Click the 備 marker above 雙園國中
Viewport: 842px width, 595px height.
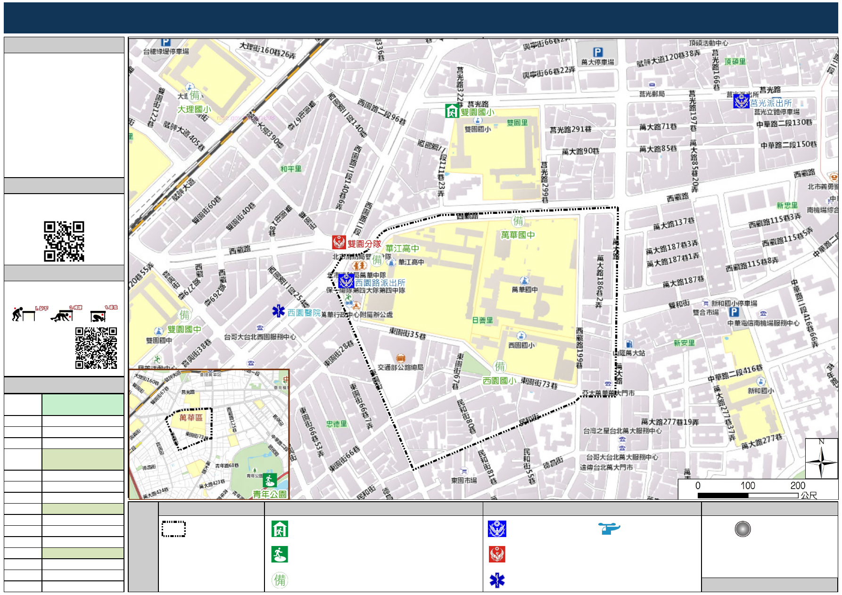click(184, 315)
